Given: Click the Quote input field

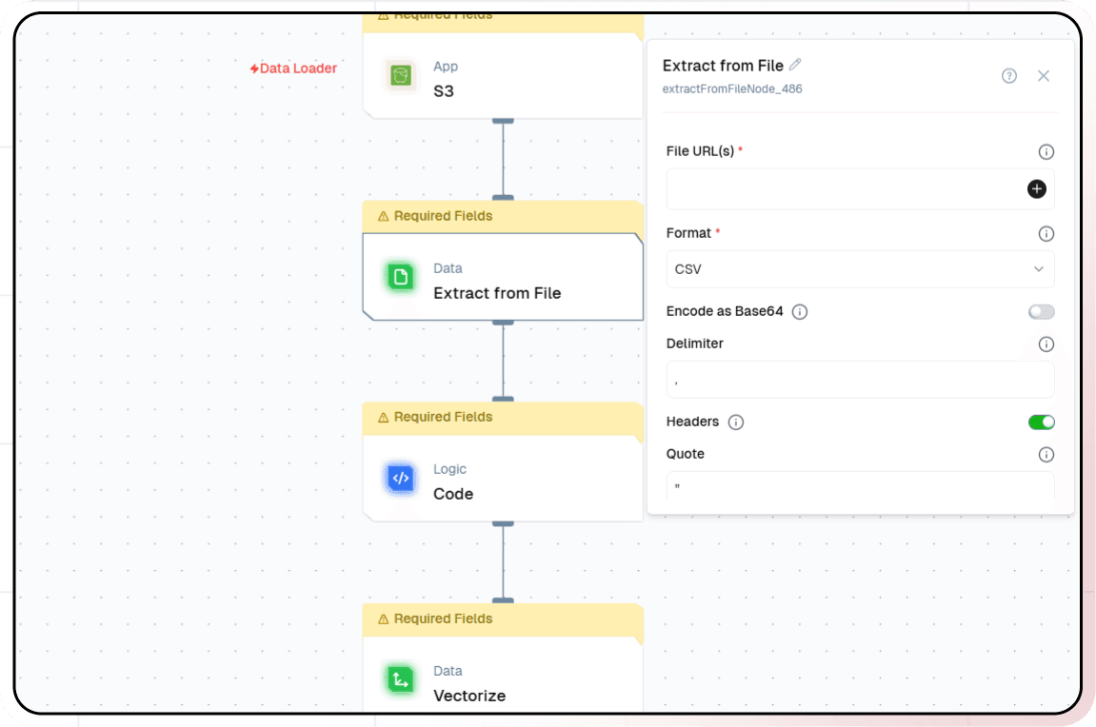Looking at the screenshot, I should (860, 486).
